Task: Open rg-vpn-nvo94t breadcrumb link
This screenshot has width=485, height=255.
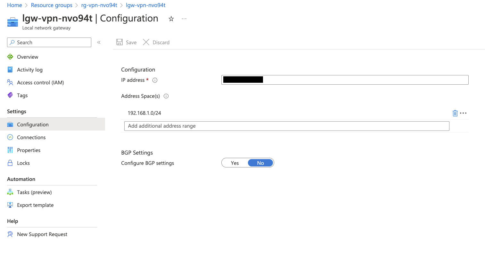Action: pyautogui.click(x=99, y=5)
